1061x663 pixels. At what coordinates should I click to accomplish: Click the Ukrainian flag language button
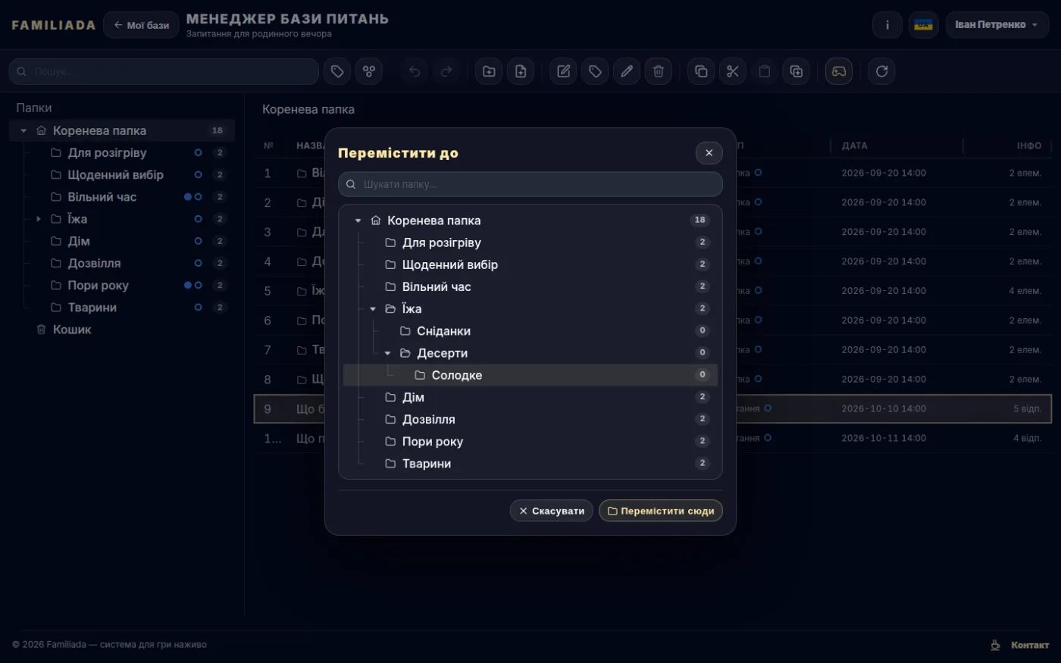coord(923,25)
